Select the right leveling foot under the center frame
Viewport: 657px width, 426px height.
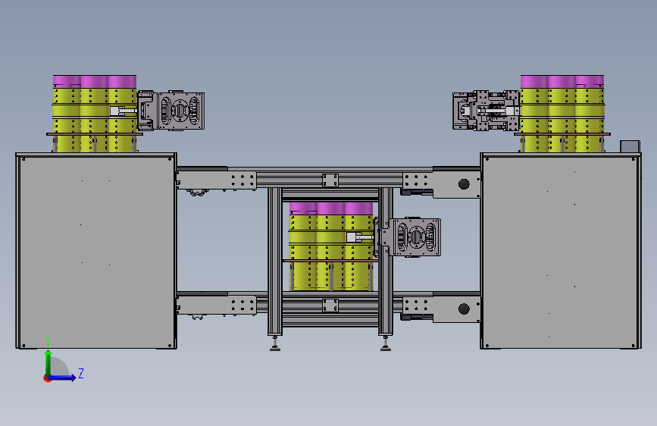tap(386, 344)
